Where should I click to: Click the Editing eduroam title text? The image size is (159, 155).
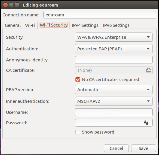pyautogui.click(x=40, y=5)
